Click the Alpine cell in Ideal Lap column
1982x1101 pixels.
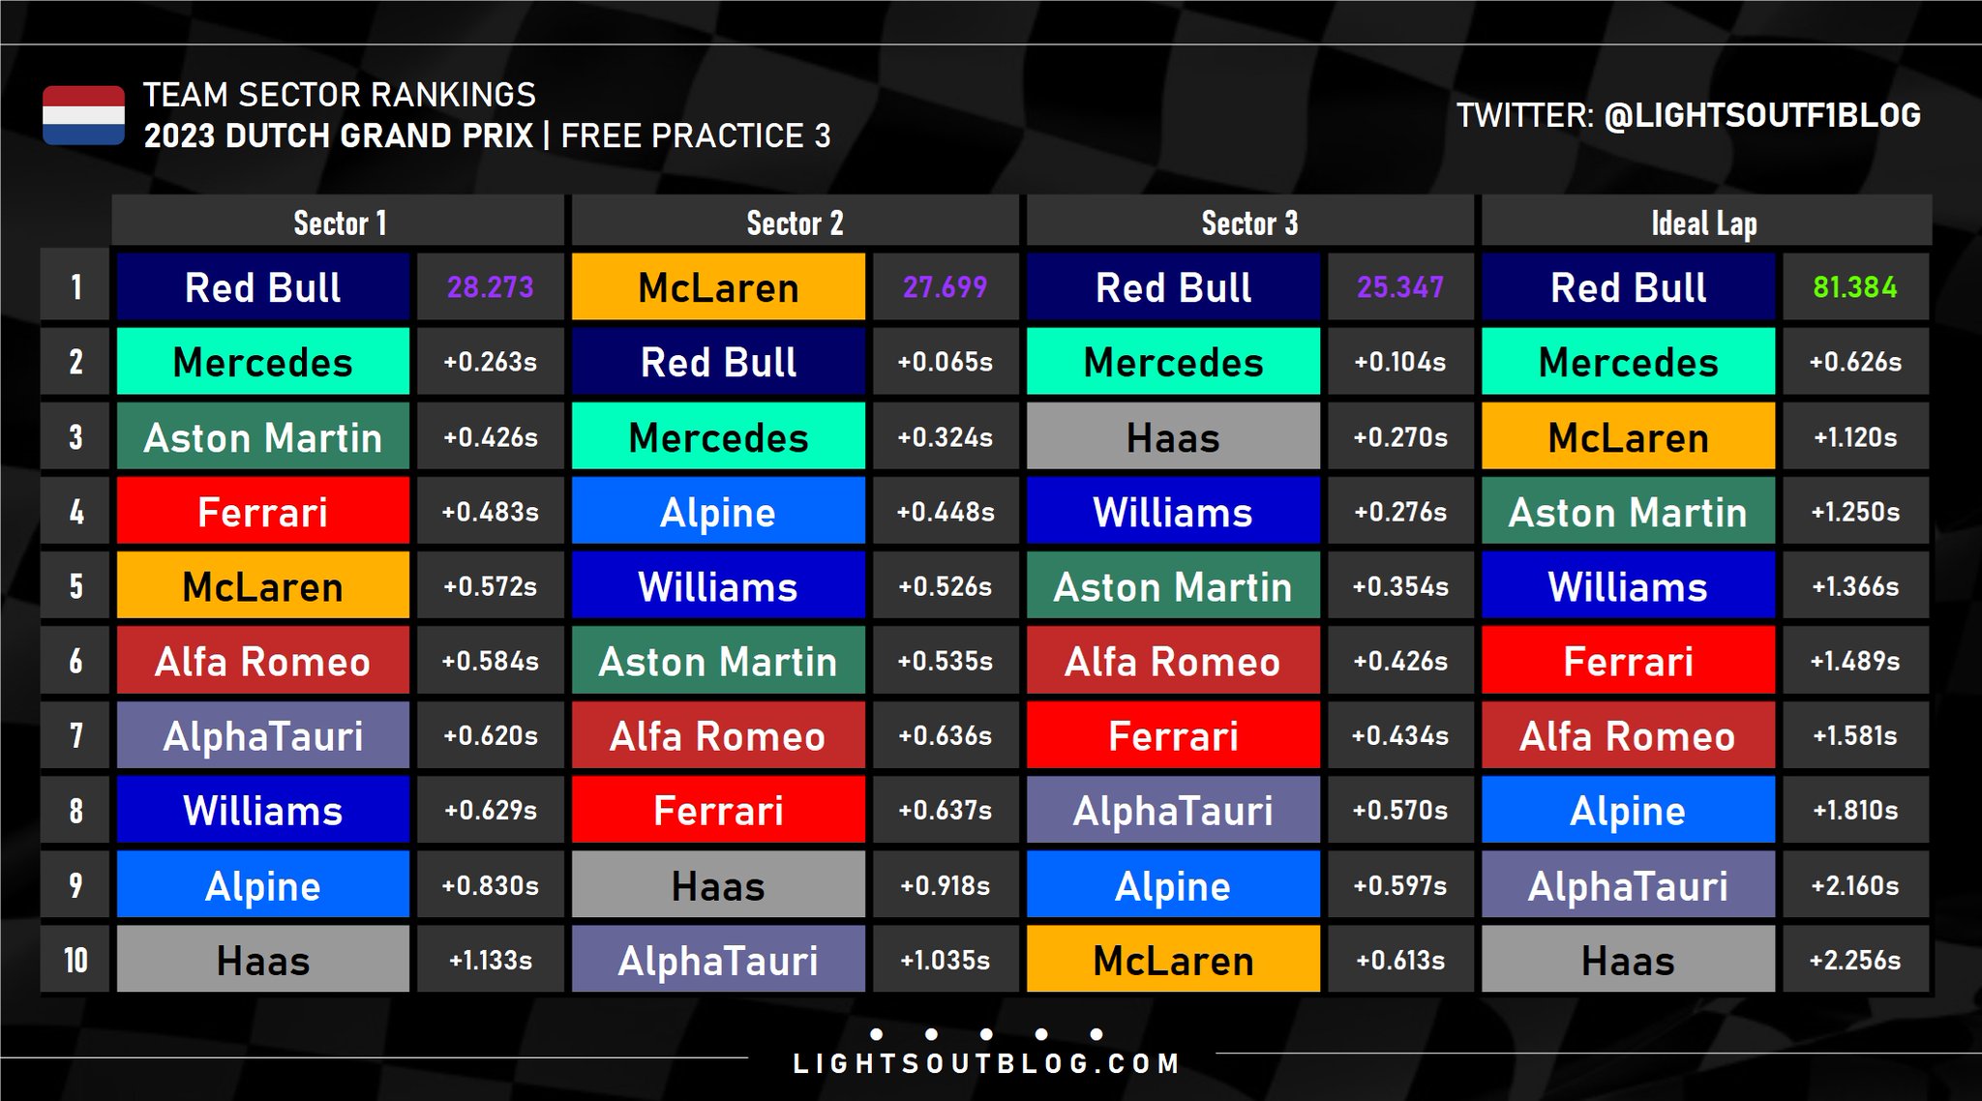[1628, 811]
